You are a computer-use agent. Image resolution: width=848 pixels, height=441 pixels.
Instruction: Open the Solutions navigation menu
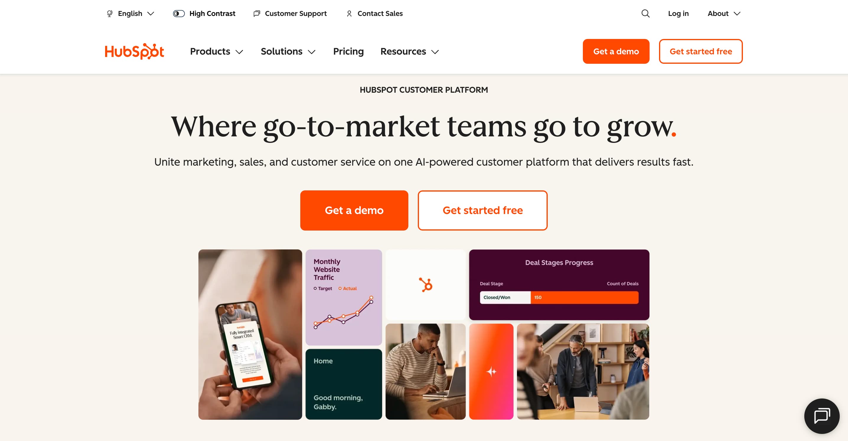(288, 51)
